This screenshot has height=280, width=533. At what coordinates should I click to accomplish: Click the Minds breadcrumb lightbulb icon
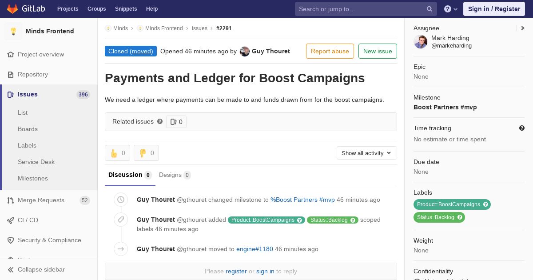108,28
